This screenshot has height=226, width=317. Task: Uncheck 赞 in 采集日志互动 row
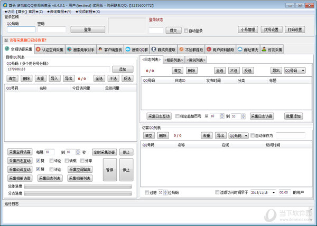click(x=38, y=161)
